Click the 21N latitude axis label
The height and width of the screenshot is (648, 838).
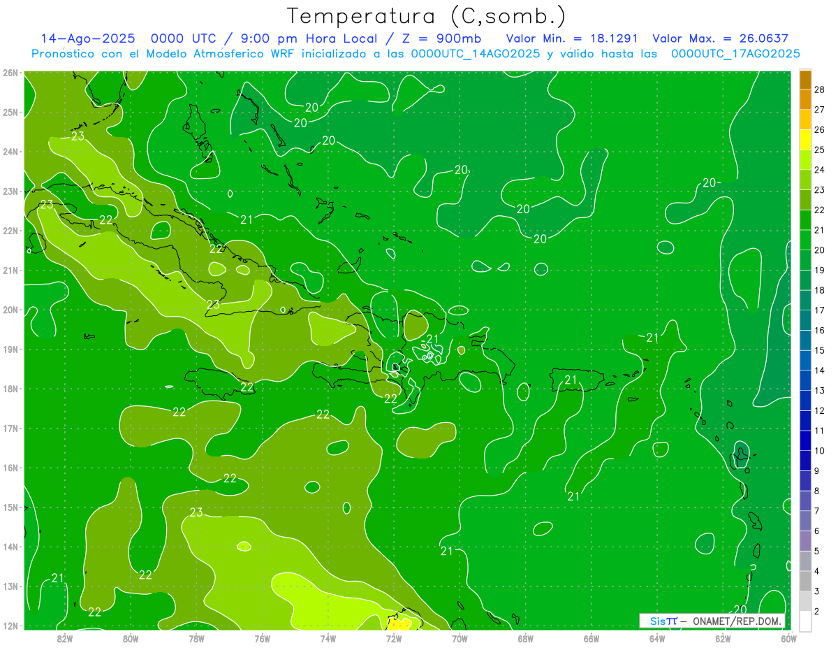[10, 271]
